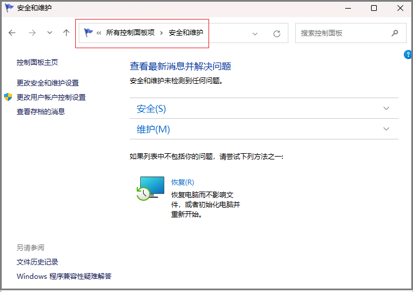This screenshot has height=292, width=413.
Task: Open 控制面板主页 link
Action: click(x=37, y=63)
